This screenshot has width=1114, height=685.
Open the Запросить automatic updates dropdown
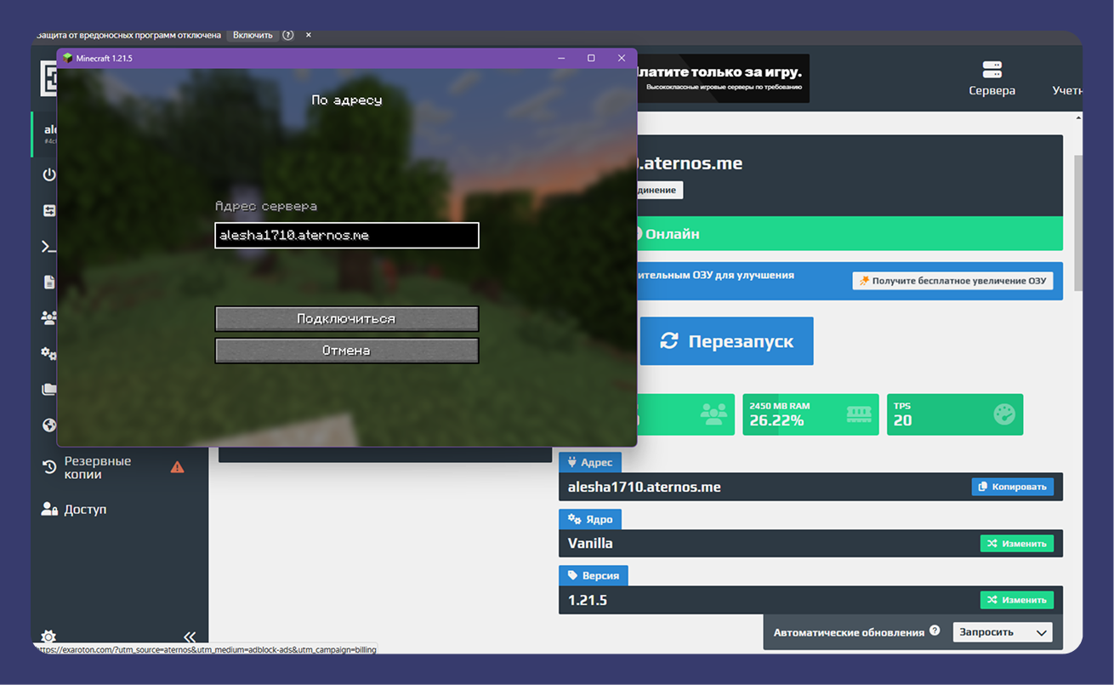tap(1002, 632)
